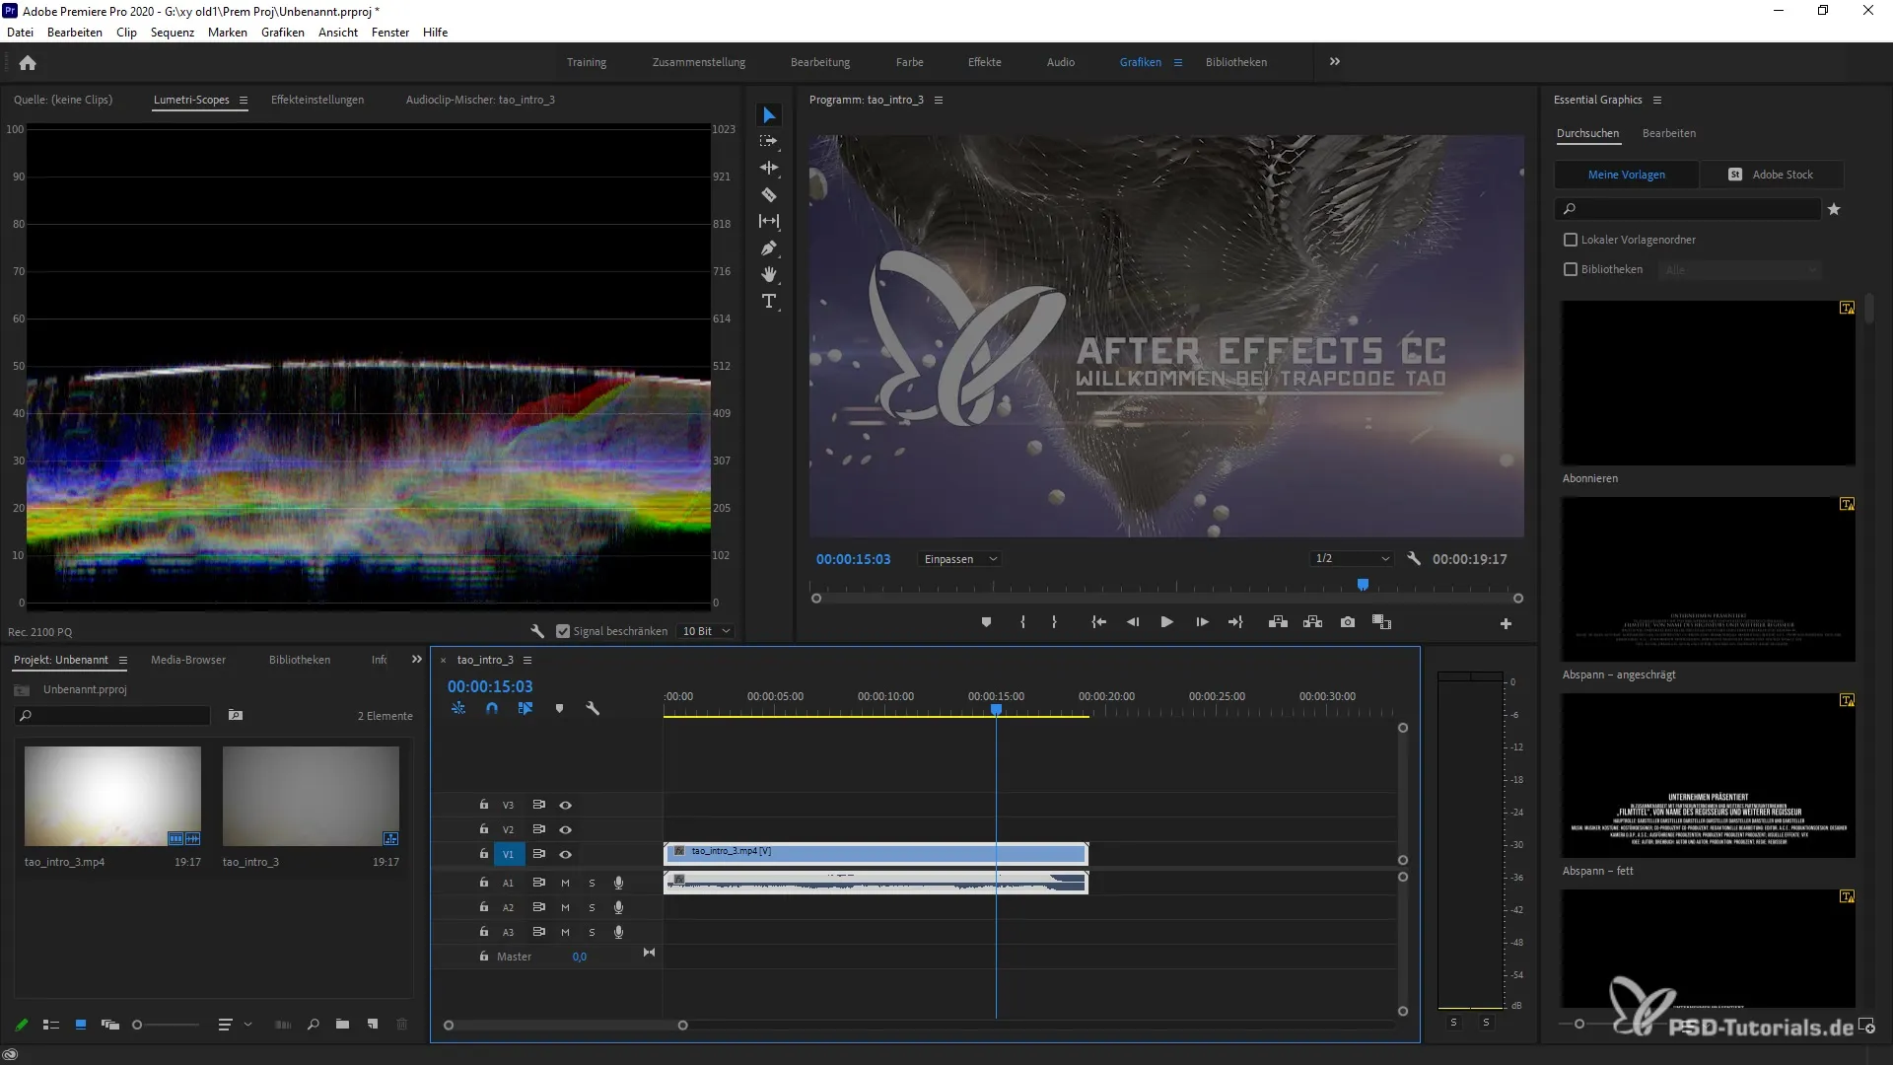Step forward one frame

pos(1202,622)
